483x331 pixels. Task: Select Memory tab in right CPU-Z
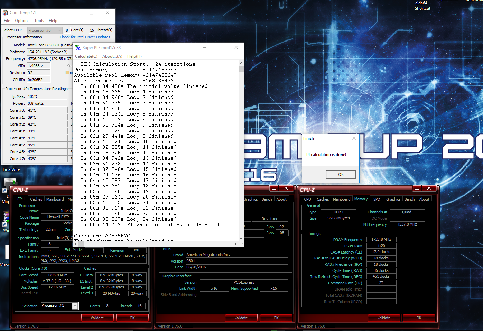point(361,199)
